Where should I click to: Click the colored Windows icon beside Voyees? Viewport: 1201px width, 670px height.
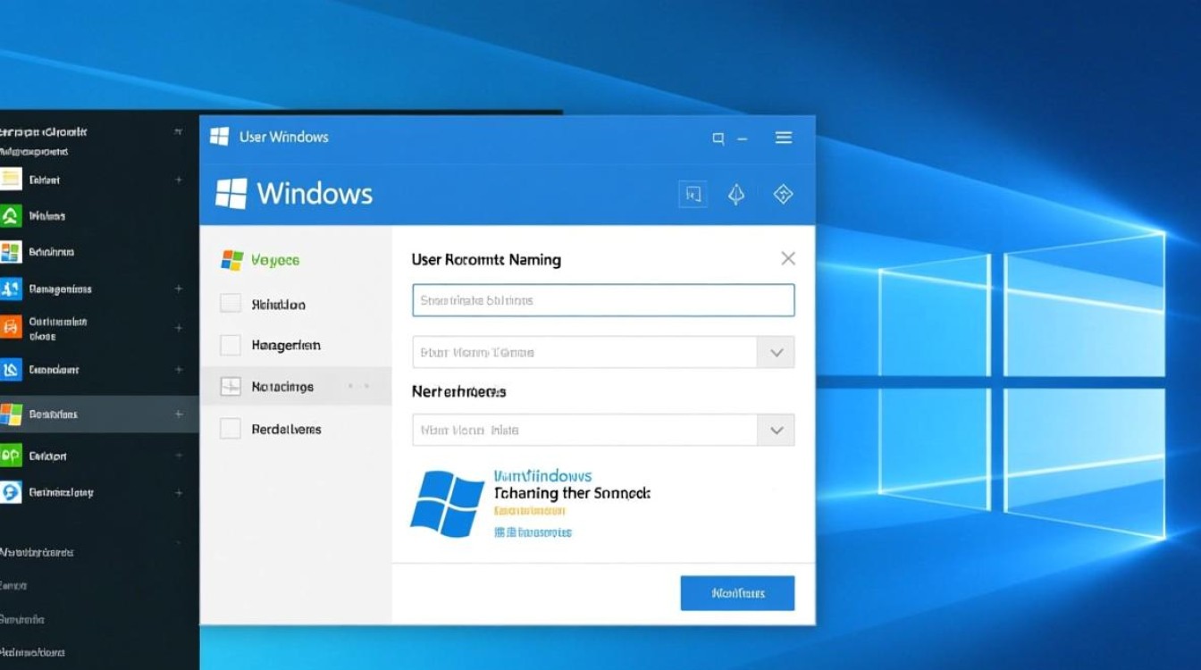(230, 260)
